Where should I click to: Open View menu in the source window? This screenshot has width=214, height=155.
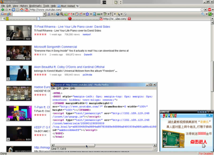tap(66, 88)
